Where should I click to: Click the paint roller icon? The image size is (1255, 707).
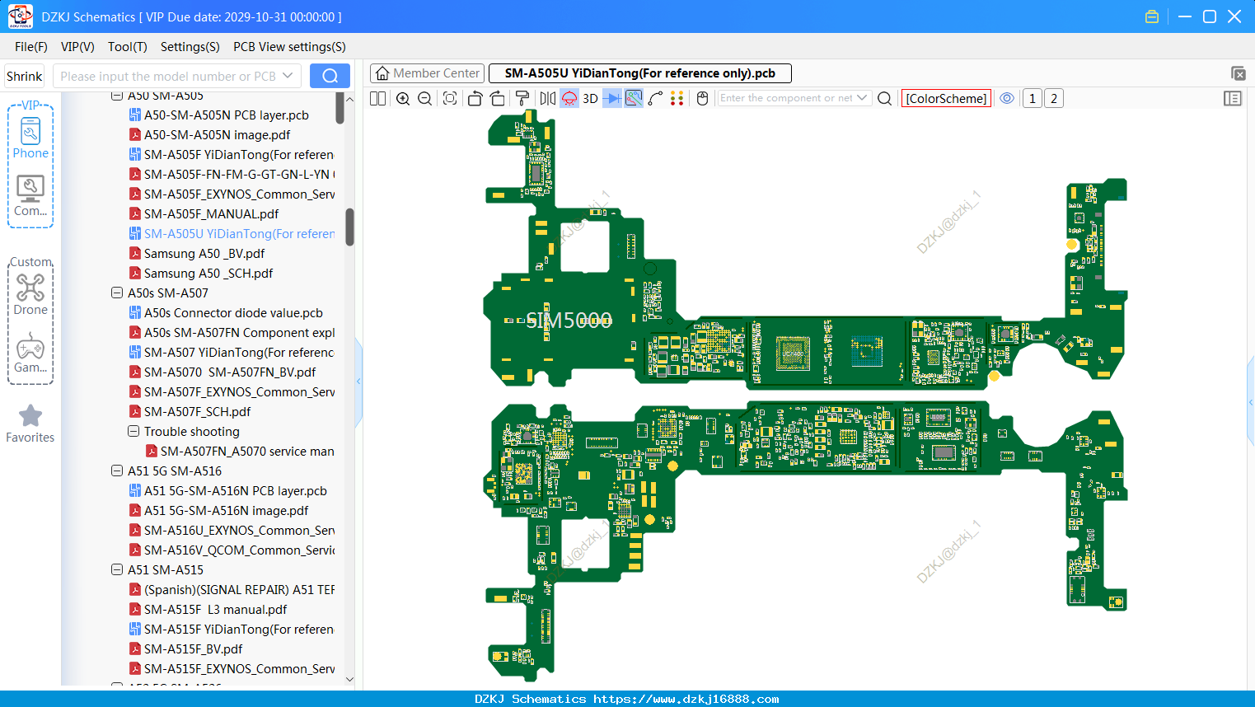tap(522, 98)
